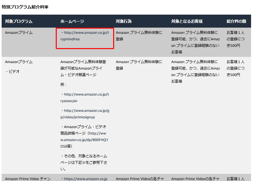Click the 対象行為 column header

point(124,21)
